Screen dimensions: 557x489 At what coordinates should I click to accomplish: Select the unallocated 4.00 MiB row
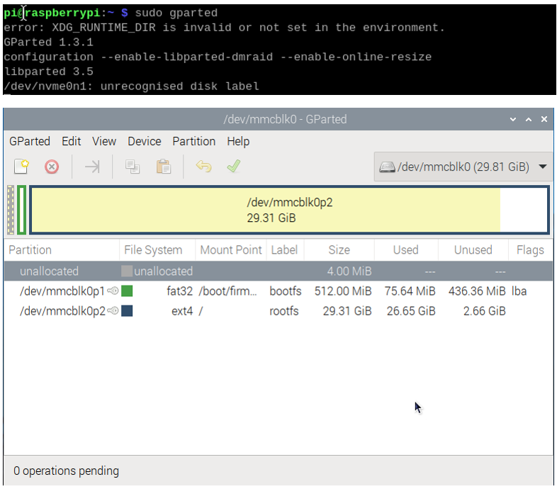click(x=278, y=271)
